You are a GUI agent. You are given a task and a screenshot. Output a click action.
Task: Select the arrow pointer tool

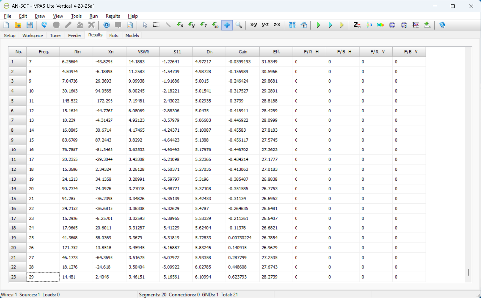point(145,25)
